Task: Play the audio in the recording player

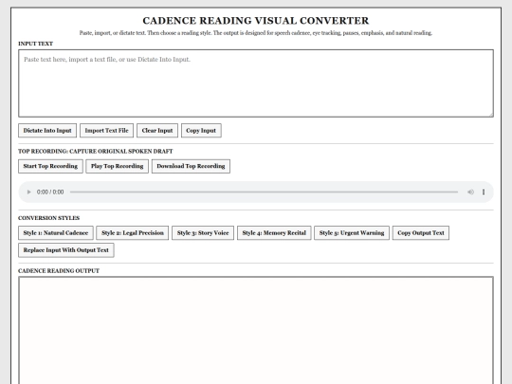Action: pyautogui.click(x=28, y=192)
